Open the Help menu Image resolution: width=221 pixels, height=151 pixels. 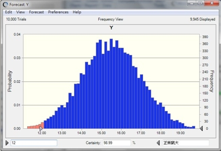pyautogui.click(x=77, y=12)
